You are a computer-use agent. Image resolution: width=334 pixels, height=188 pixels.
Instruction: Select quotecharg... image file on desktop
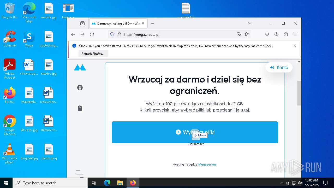point(49,39)
